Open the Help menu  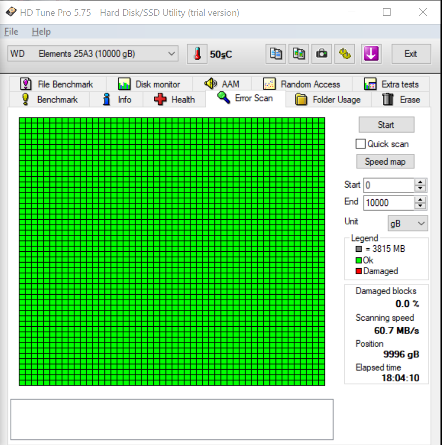[41, 32]
